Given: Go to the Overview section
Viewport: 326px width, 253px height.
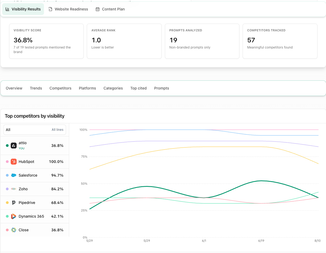Looking at the screenshot, I should click(14, 88).
